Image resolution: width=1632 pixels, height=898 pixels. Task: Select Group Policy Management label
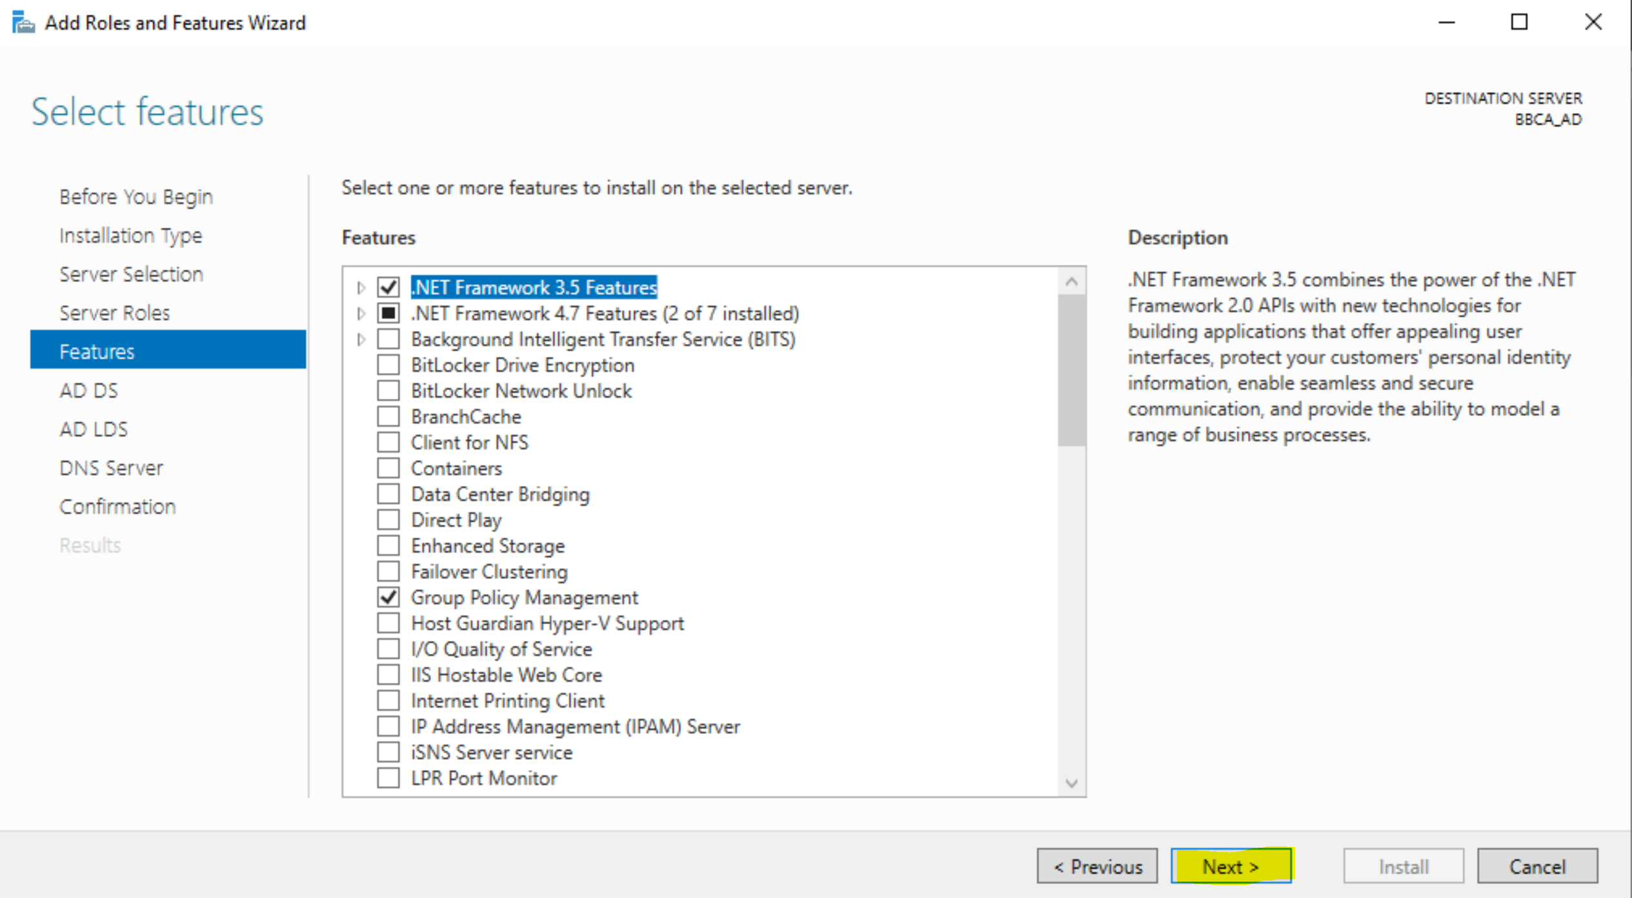pyautogui.click(x=525, y=597)
